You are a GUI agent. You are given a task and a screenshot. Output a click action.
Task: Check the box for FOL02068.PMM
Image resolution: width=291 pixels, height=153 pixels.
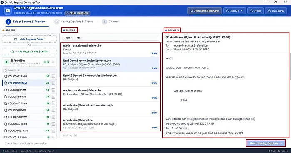(53, 131)
